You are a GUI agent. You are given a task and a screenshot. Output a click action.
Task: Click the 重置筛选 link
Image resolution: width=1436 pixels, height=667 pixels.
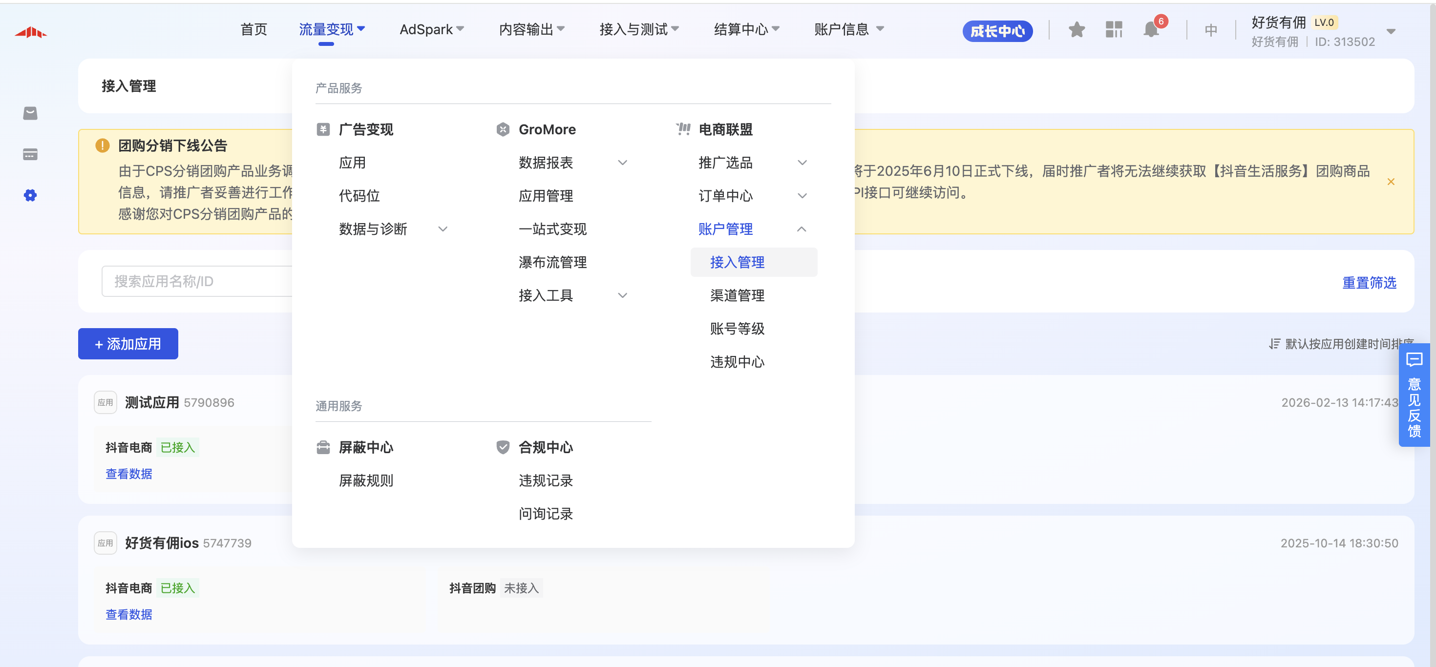point(1369,283)
